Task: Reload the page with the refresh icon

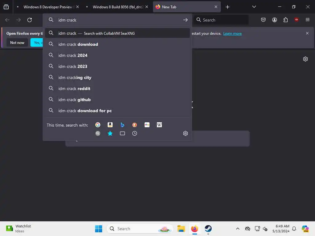Action: coord(30,20)
